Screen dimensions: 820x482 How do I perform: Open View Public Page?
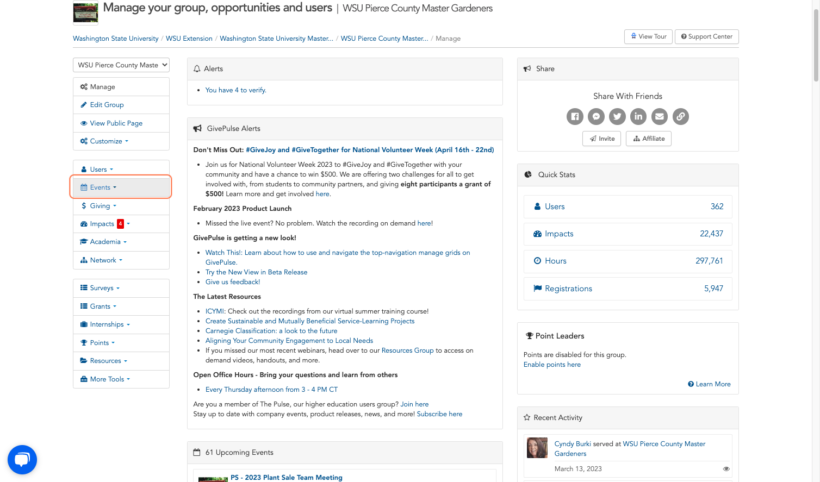pyautogui.click(x=121, y=123)
